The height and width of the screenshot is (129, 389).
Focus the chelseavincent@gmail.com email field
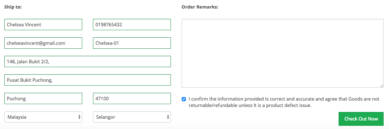43,43
